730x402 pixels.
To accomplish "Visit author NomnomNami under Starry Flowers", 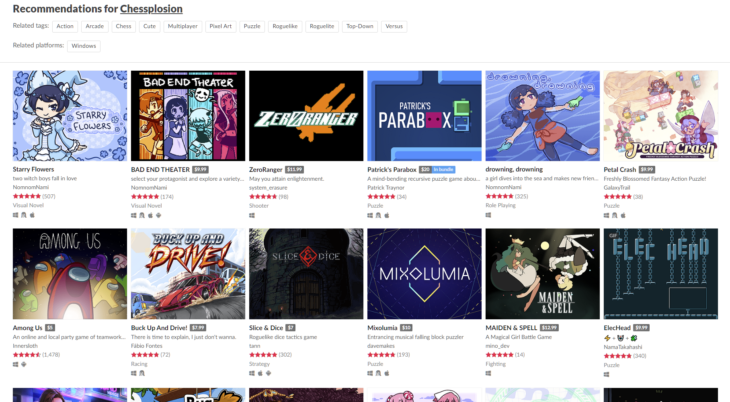I will (31, 187).
